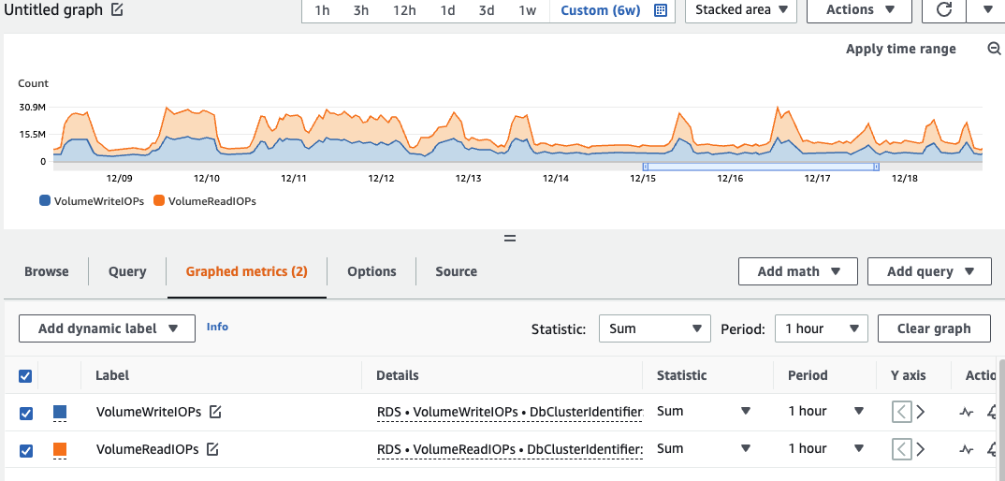Expand the global Statistic Sum dropdown
1005x481 pixels.
(654, 328)
